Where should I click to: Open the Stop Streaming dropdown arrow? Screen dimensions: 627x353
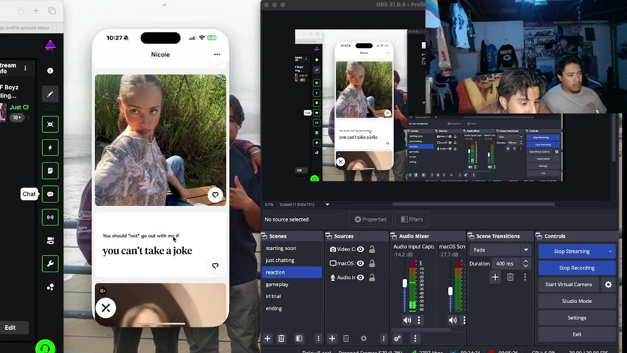coord(610,252)
